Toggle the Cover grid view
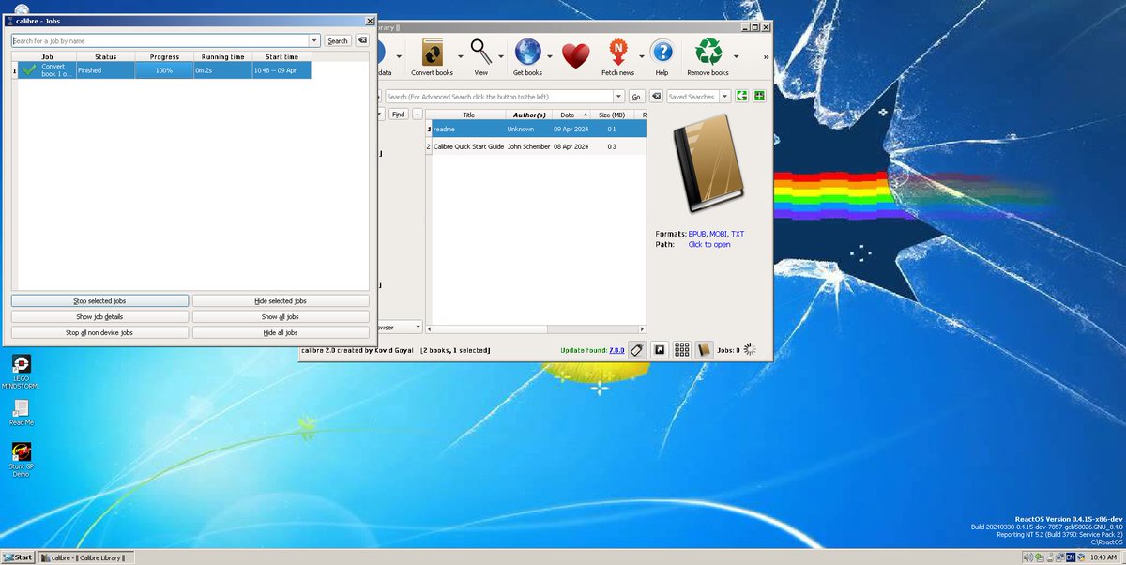This screenshot has height=565, width=1126. click(x=682, y=349)
